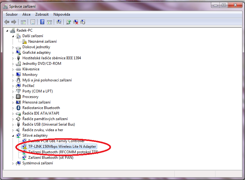The height and width of the screenshot is (180, 245).
Task: Open the blue Help question-mark icon
Action: pos(42,22)
